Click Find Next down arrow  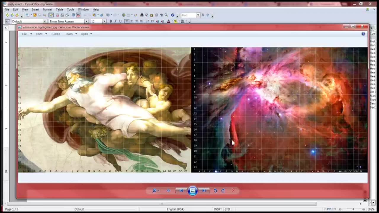click(x=203, y=15)
